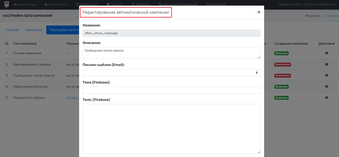
Task: Open actions menu for Ручная кампания row
Action: (326, 53)
